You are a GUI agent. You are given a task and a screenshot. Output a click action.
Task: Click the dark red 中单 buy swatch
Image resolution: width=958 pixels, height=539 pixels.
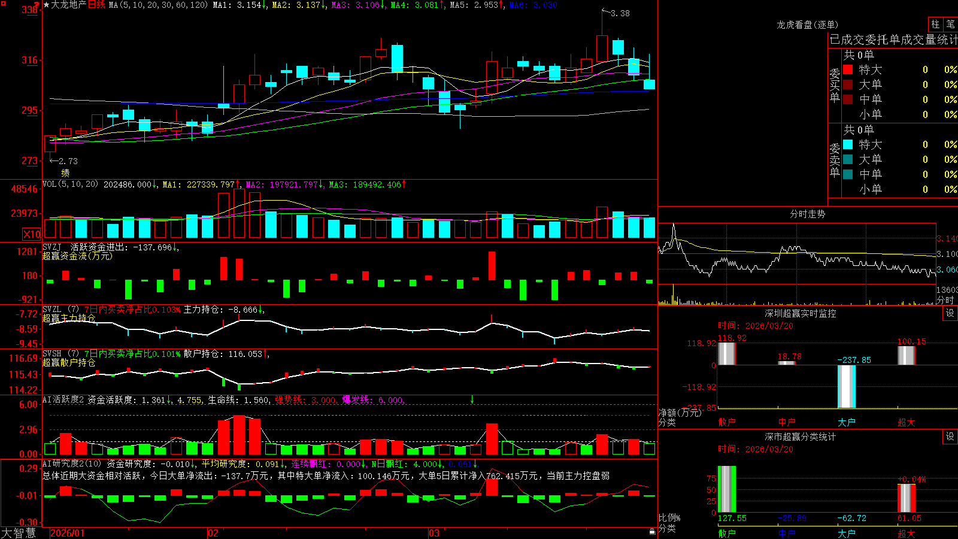tap(848, 99)
